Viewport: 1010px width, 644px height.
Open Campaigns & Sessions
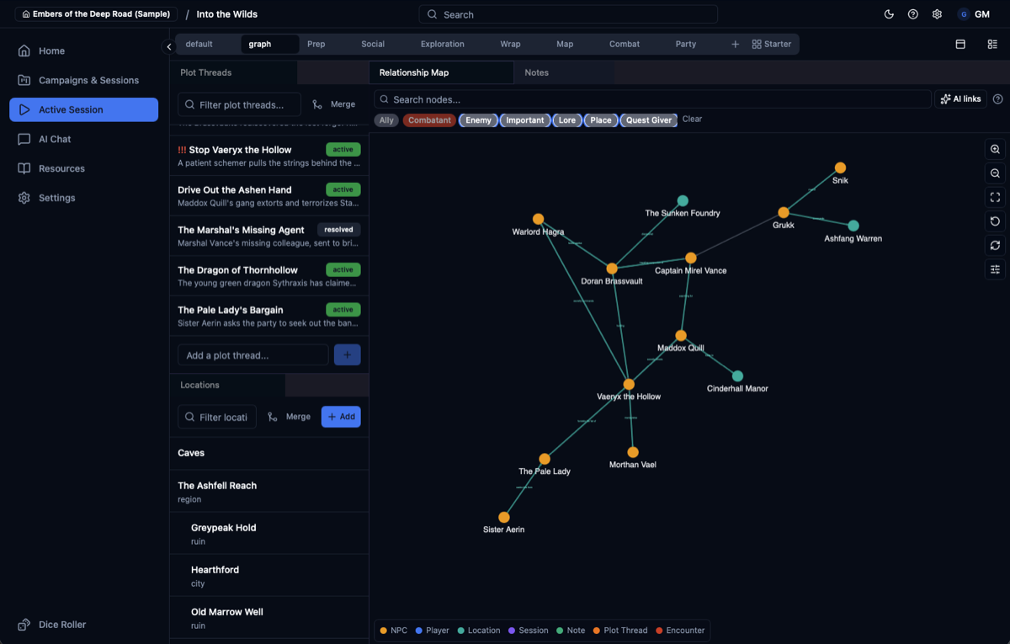pyautogui.click(x=83, y=80)
